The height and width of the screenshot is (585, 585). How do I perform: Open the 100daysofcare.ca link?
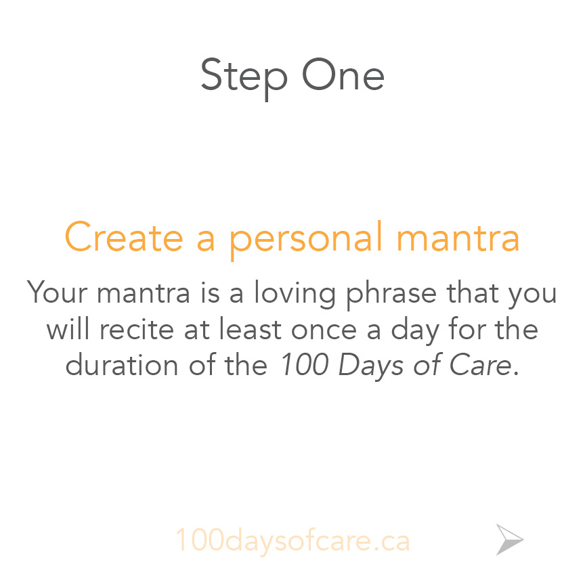[x=293, y=541]
